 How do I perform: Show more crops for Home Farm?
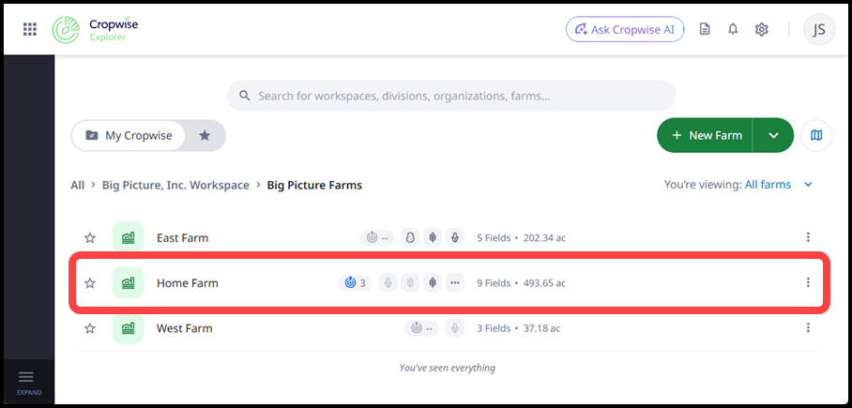pos(455,282)
